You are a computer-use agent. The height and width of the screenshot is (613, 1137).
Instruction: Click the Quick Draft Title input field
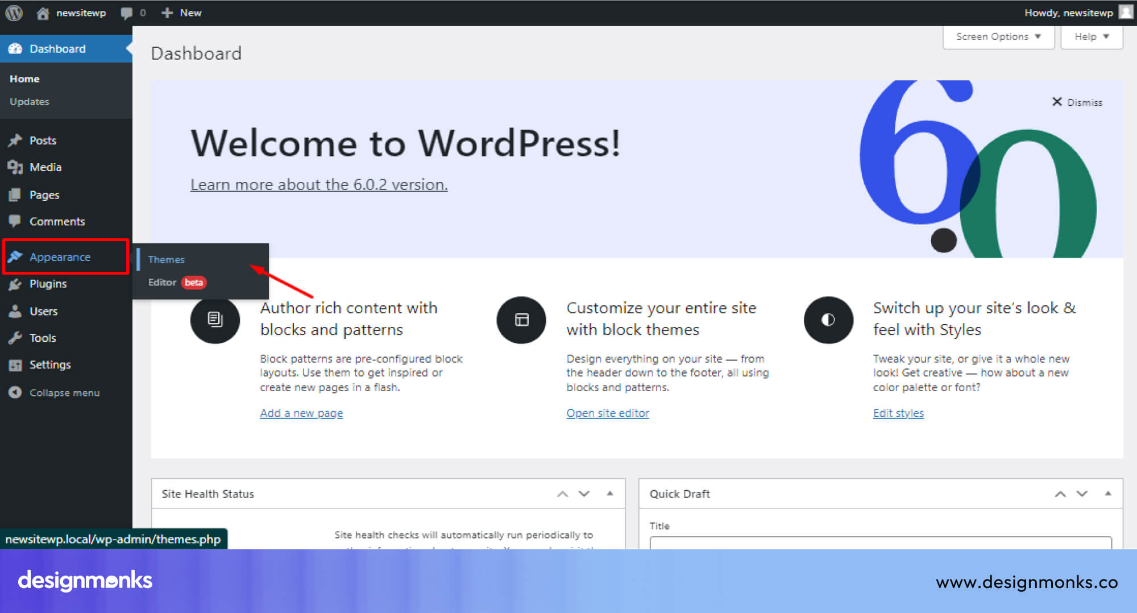881,542
